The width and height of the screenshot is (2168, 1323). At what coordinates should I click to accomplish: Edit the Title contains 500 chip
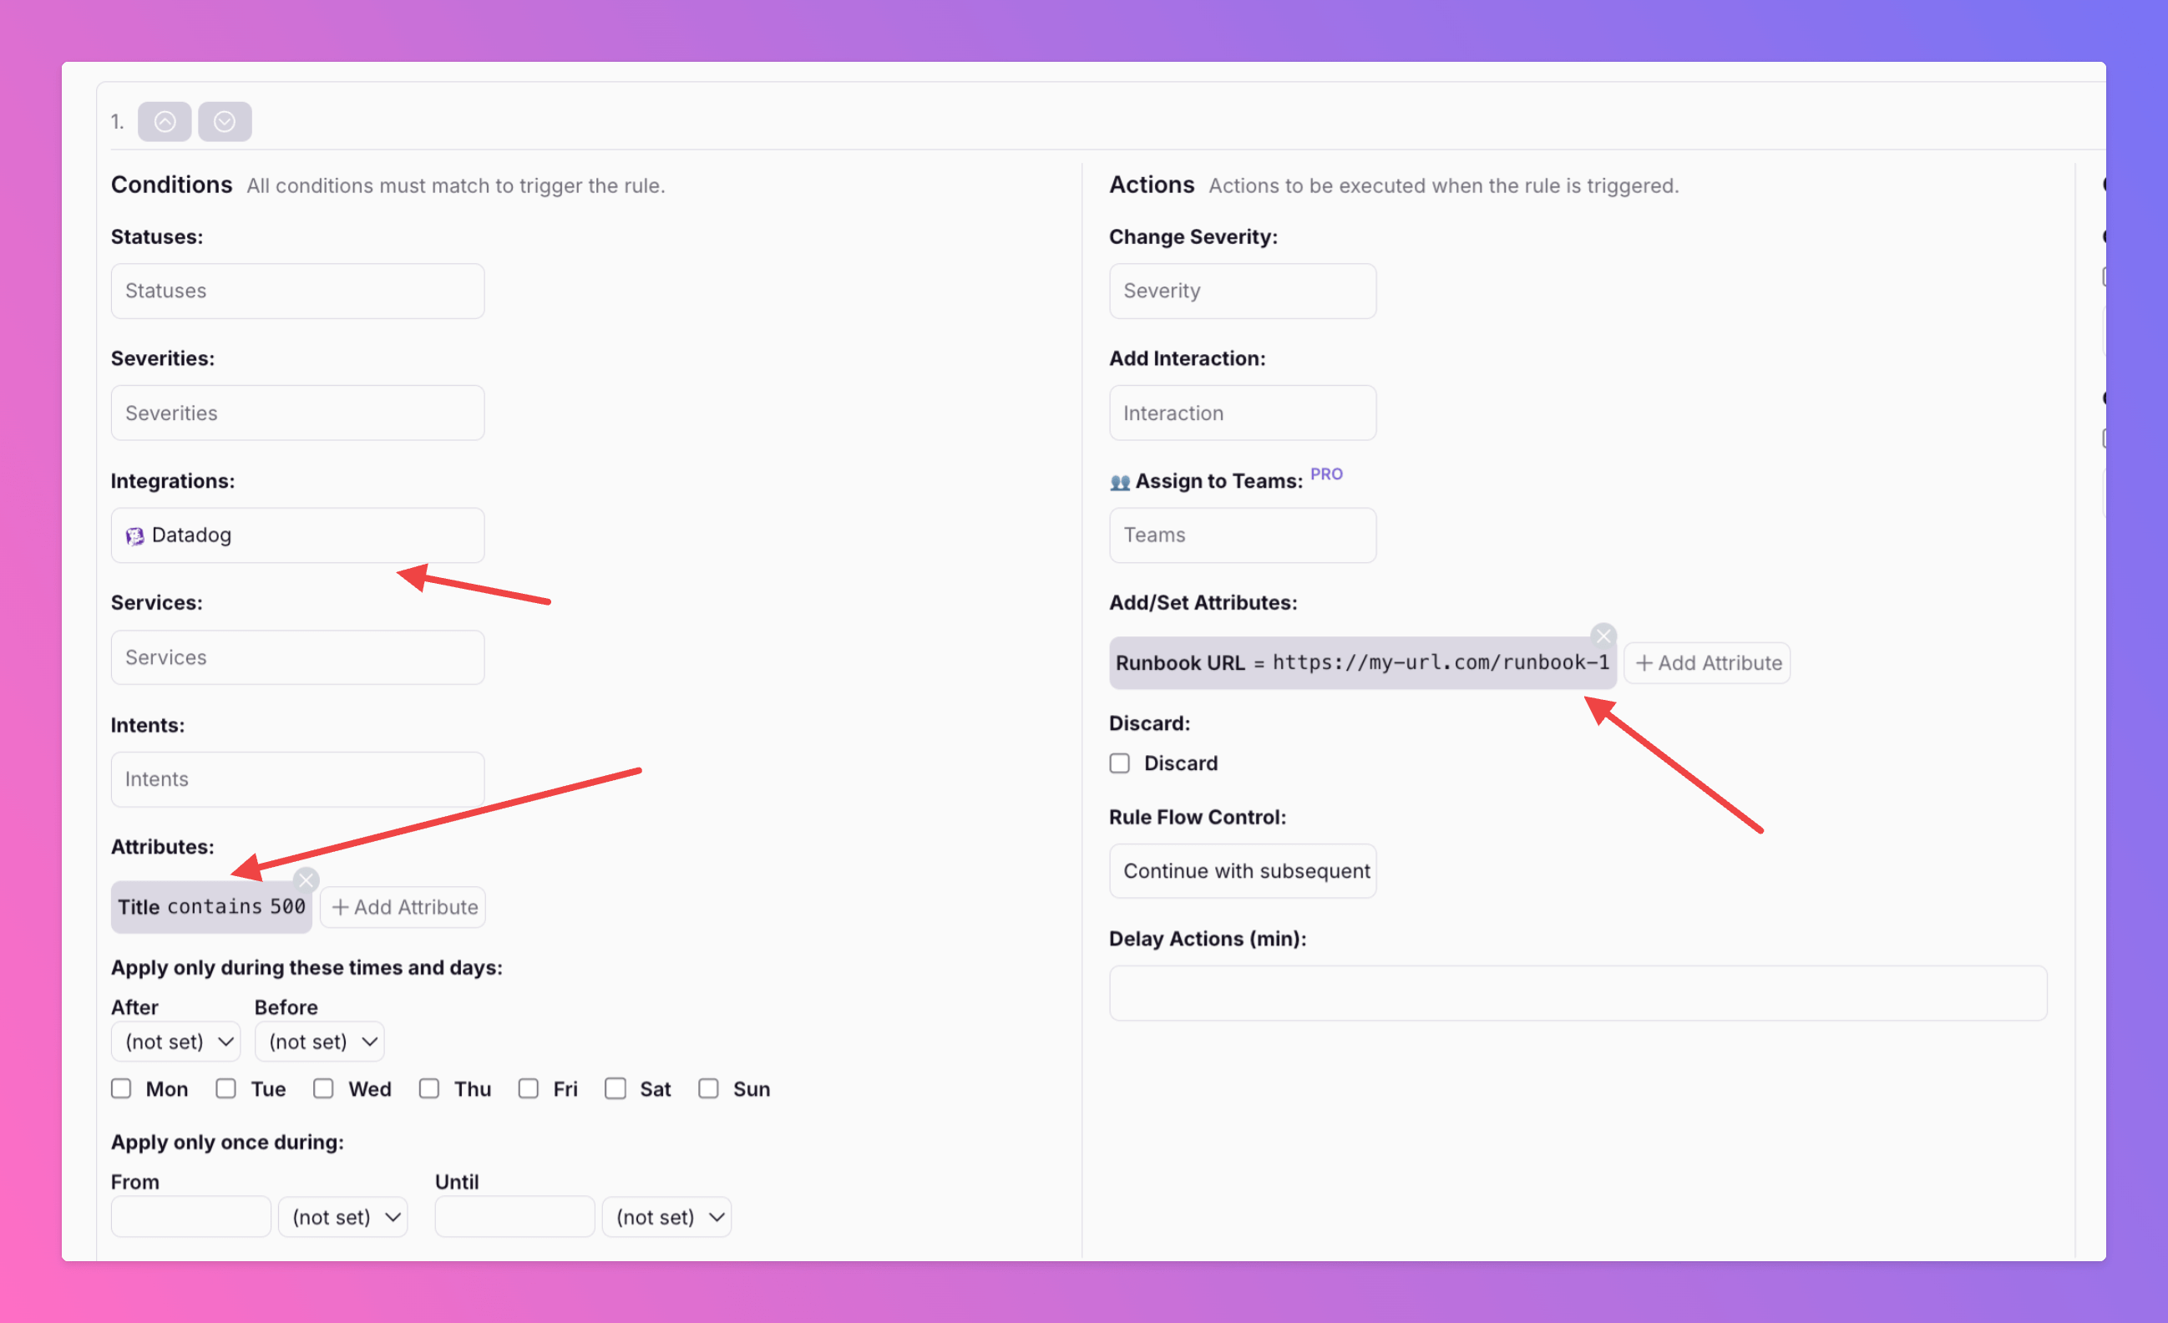point(211,907)
